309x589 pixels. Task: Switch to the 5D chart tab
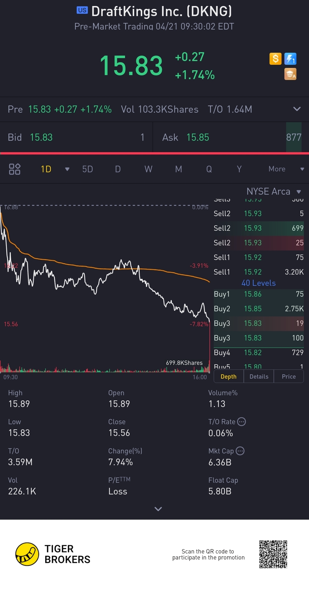click(x=88, y=169)
